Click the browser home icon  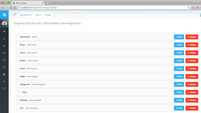(15, 8)
